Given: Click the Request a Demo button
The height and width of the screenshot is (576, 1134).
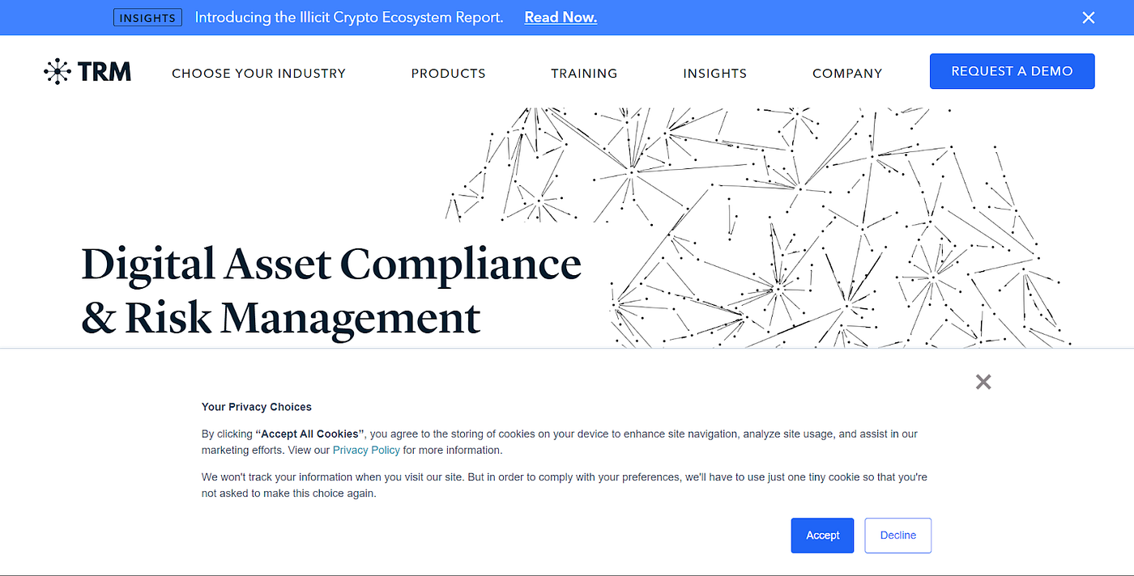Looking at the screenshot, I should pos(1012,71).
